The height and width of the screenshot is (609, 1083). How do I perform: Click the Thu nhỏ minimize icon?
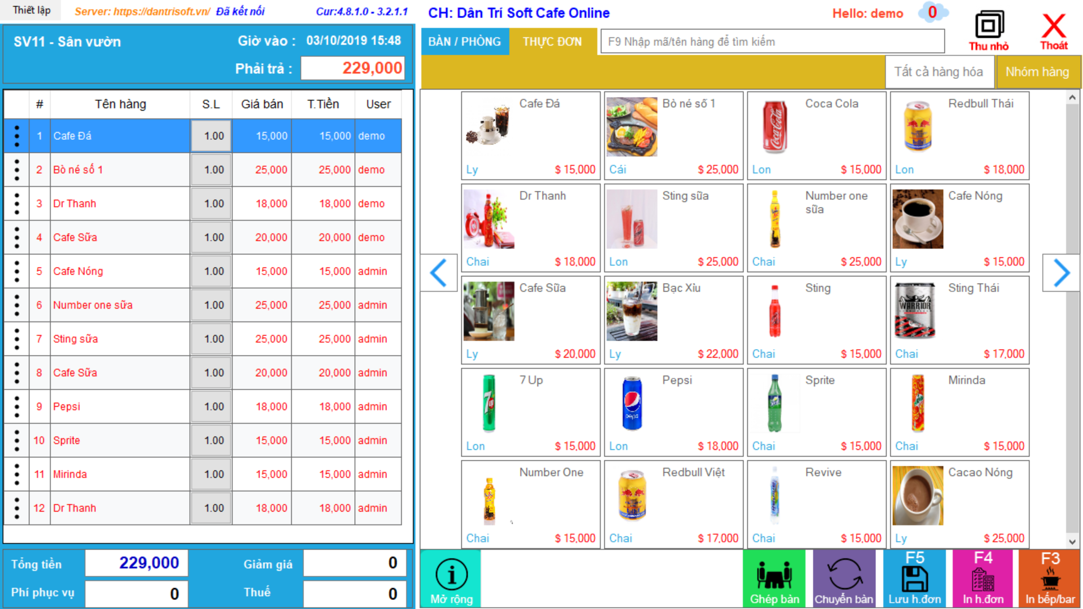(989, 31)
